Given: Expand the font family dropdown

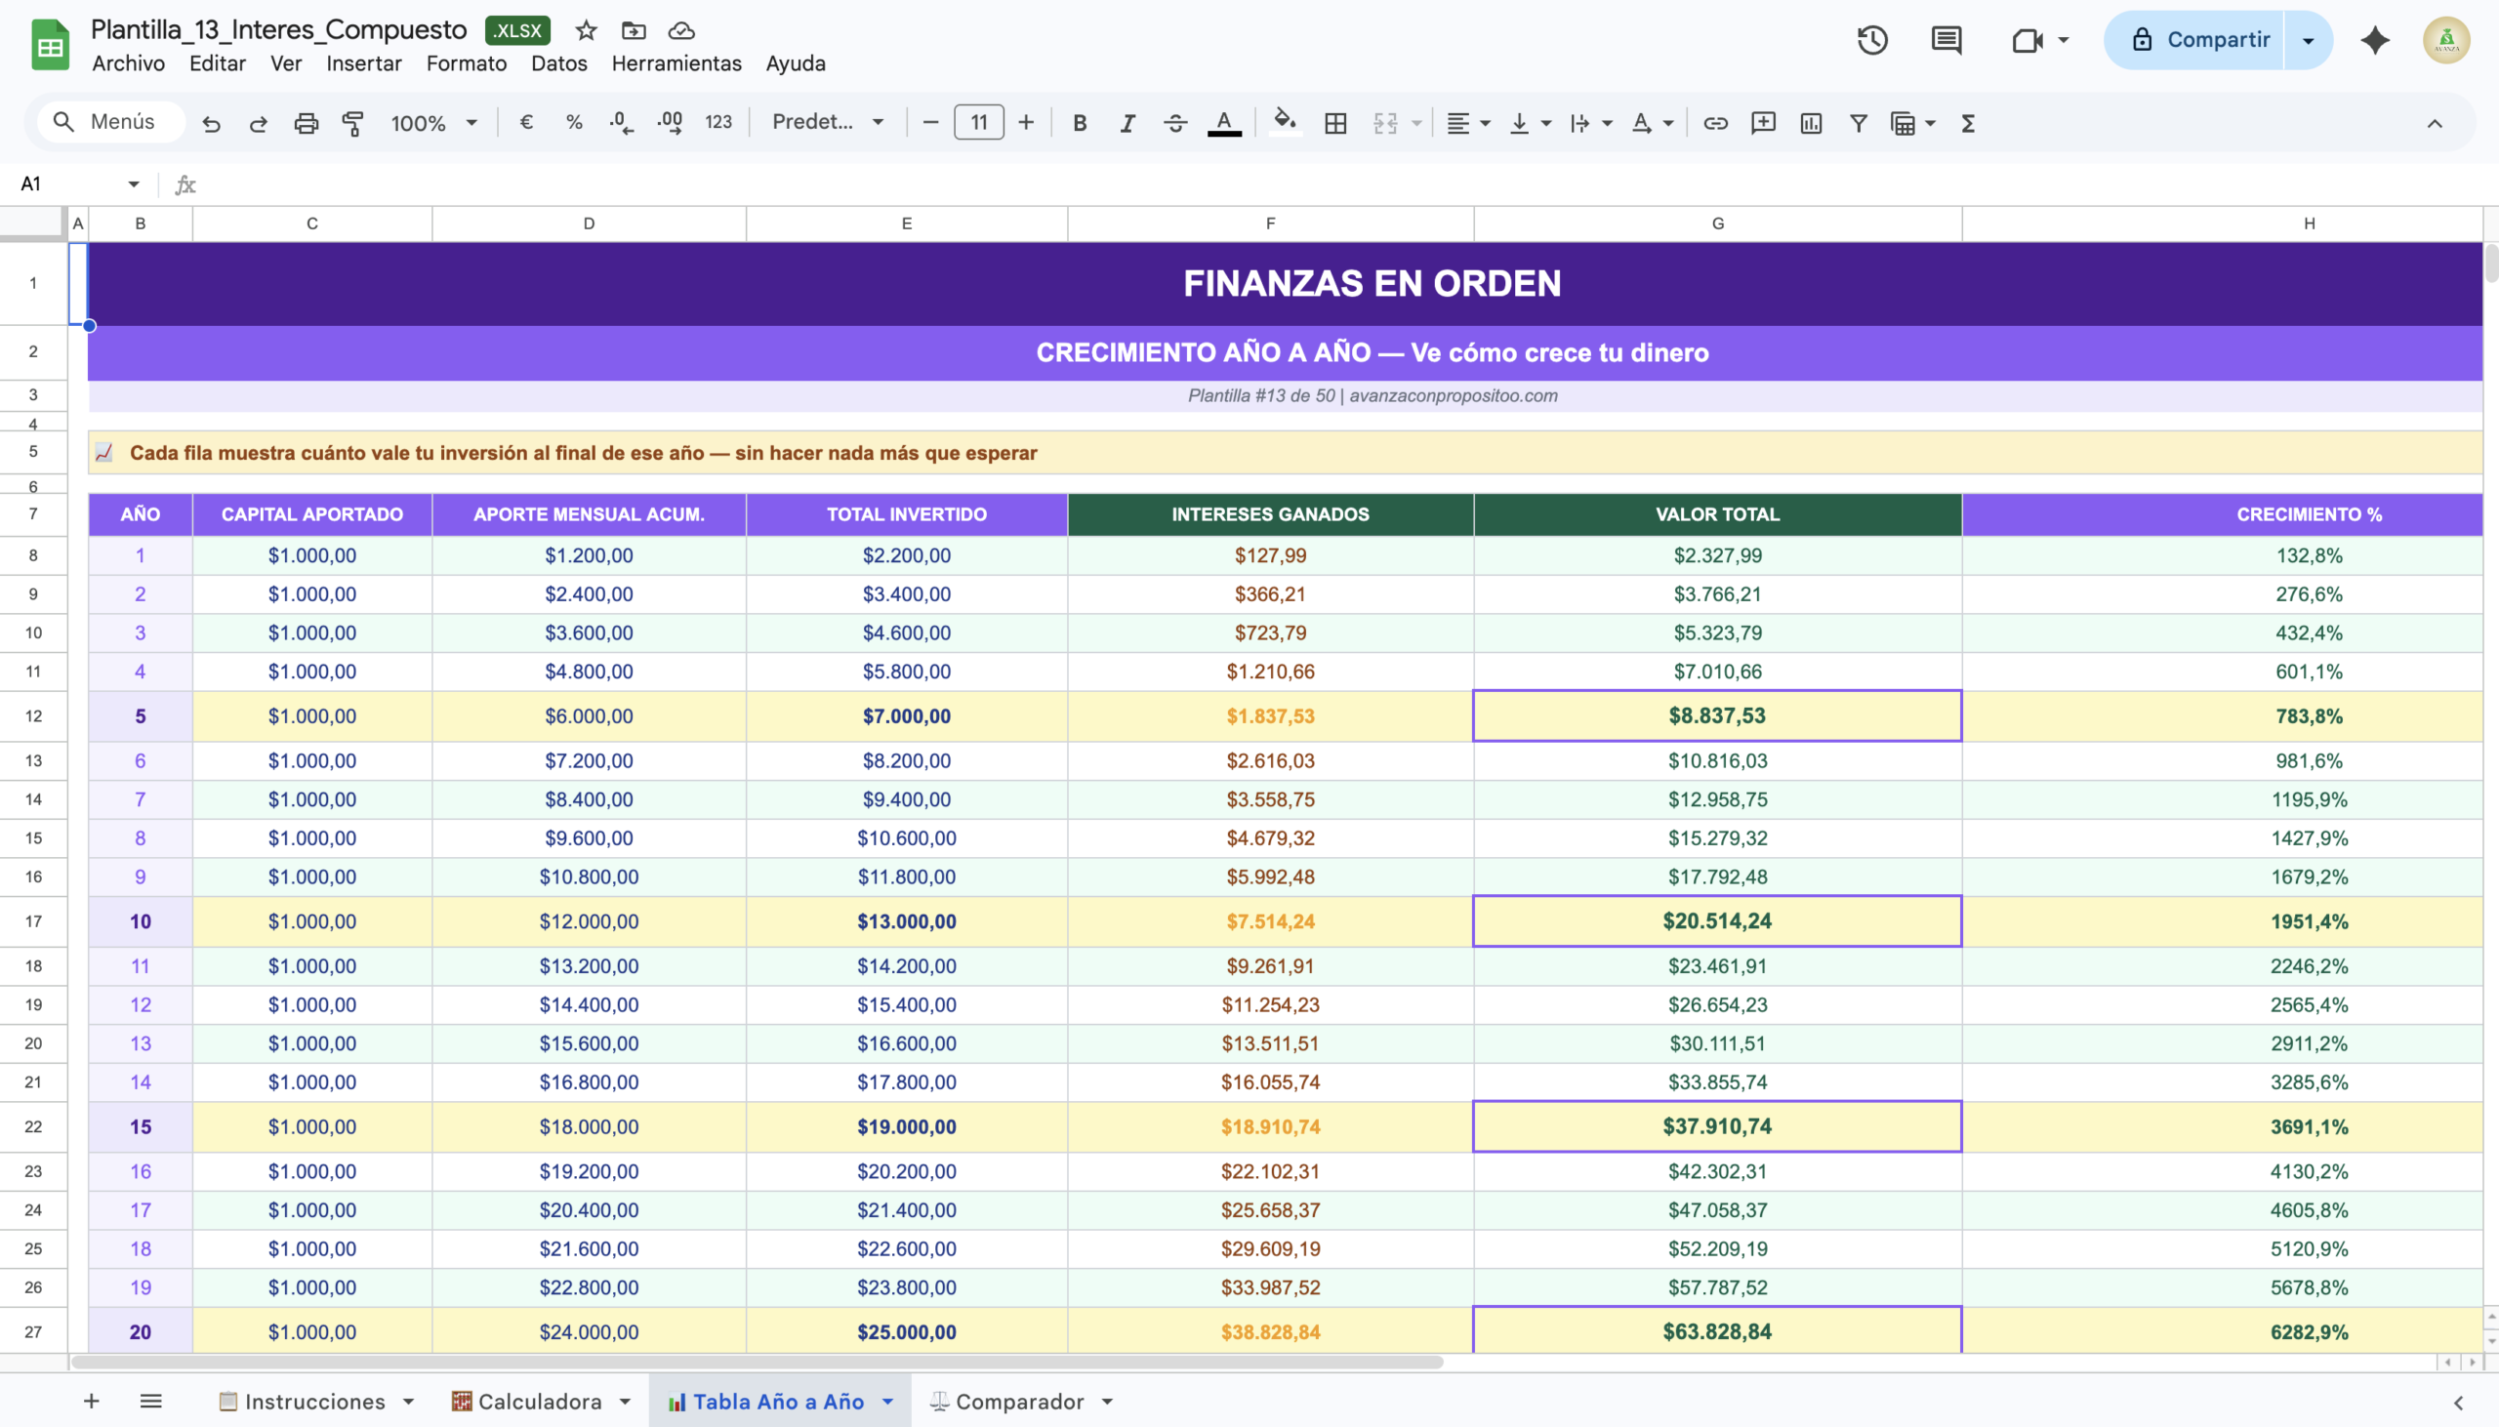Looking at the screenshot, I should [828, 123].
